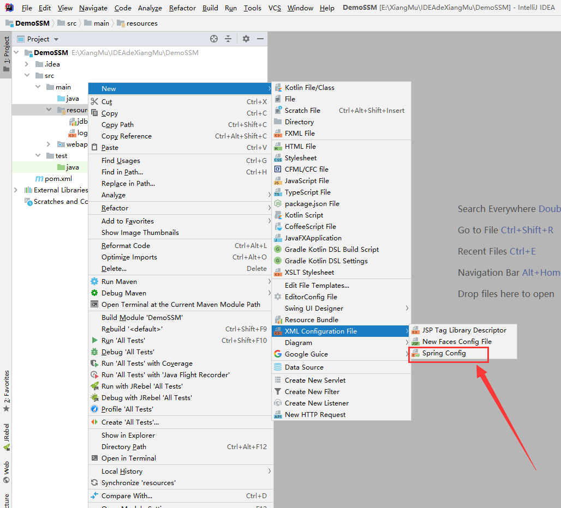Click the Copy icon in context menu

[94, 113]
